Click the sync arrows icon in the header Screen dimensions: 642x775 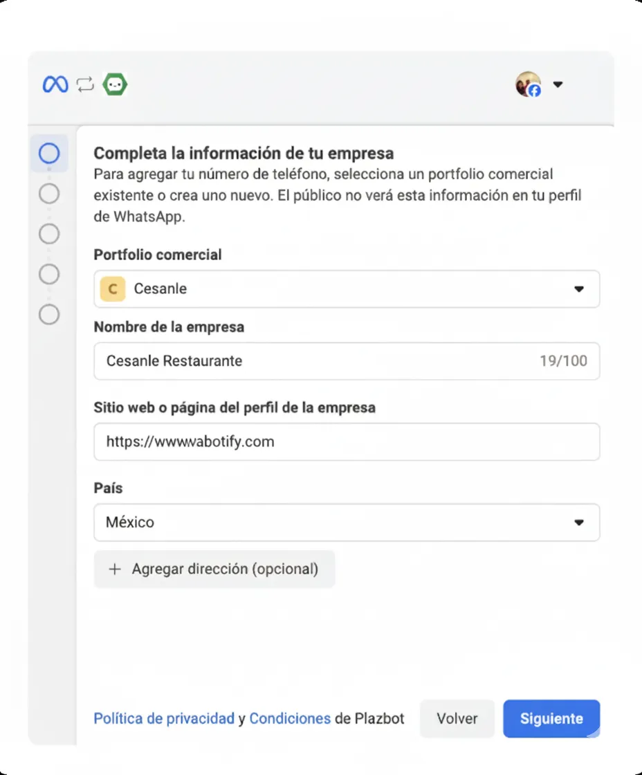(x=85, y=84)
